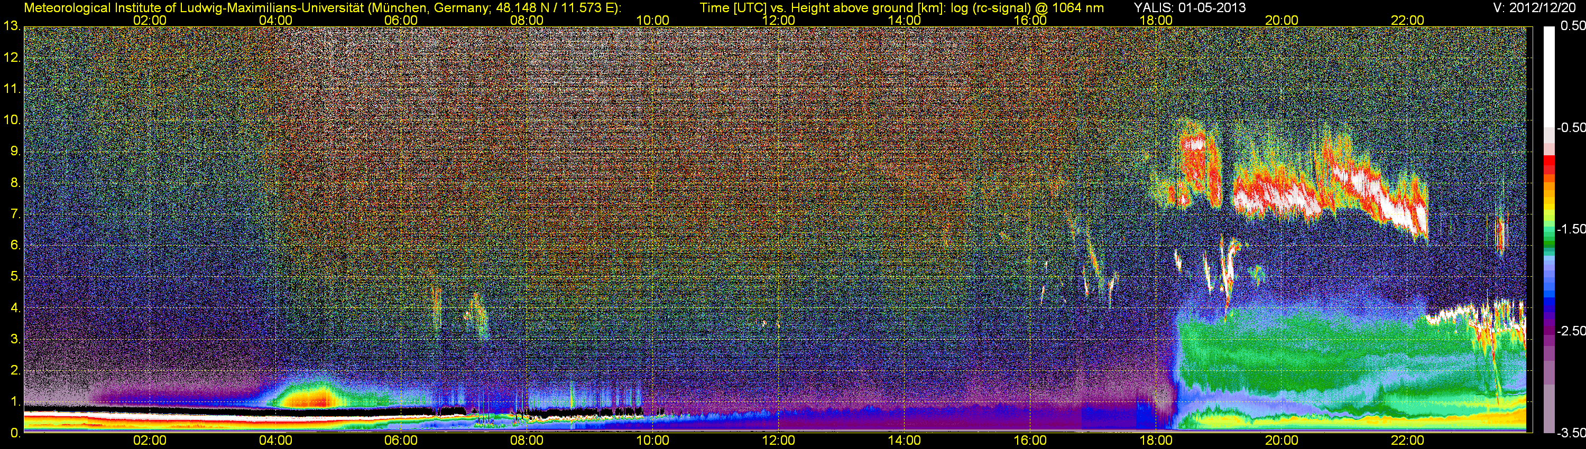Click the 22:00 label on the top time axis
The width and height of the screenshot is (1586, 449).
click(x=1407, y=20)
